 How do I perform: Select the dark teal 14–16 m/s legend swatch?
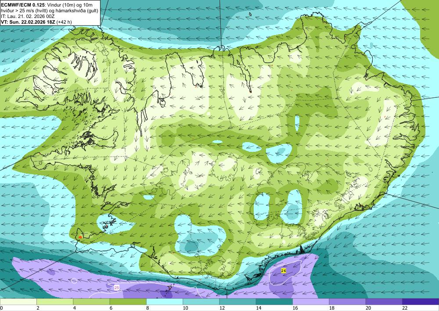click(x=274, y=301)
